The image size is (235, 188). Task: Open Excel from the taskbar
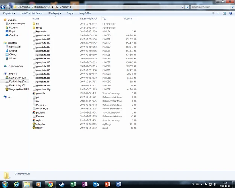(73, 184)
